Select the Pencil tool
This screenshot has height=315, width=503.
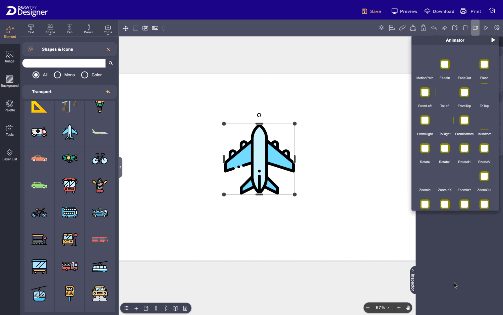click(x=89, y=29)
